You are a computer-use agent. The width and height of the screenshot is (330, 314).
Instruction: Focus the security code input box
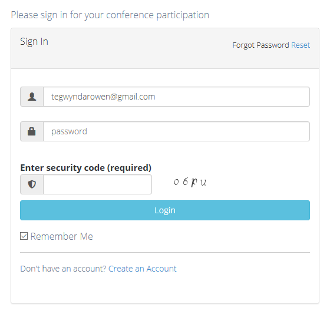coord(97,184)
